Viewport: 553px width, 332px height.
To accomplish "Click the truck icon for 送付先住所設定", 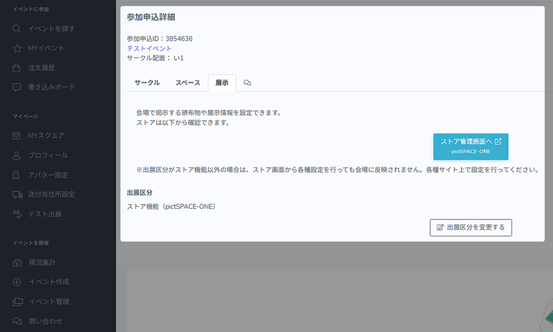I will (17, 194).
